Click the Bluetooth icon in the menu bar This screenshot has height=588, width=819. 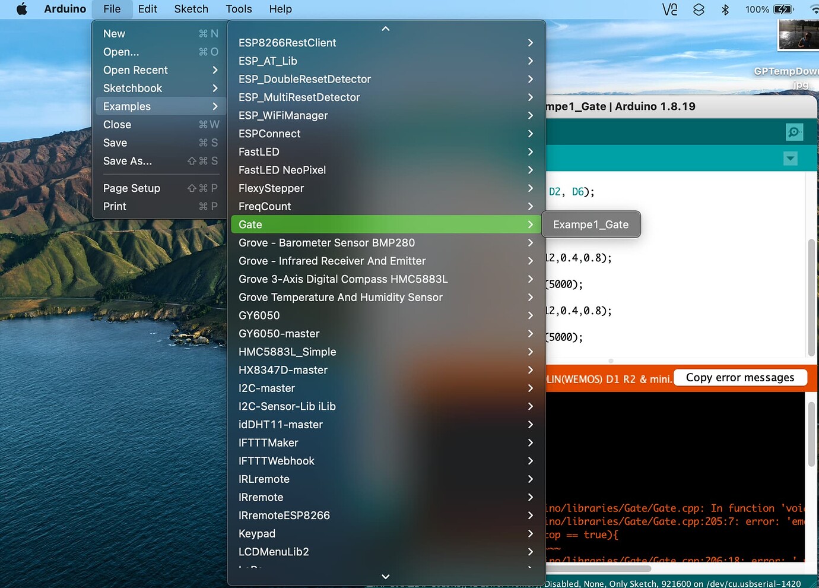725,9
